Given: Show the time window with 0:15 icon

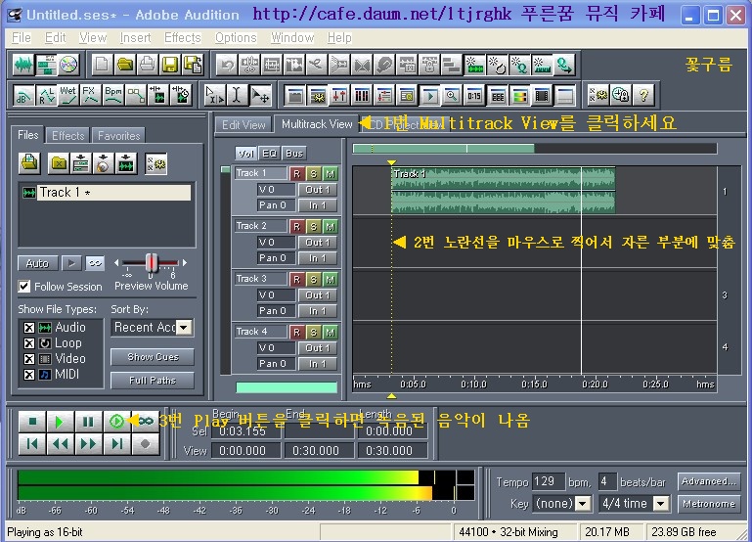Looking at the screenshot, I should [x=474, y=96].
